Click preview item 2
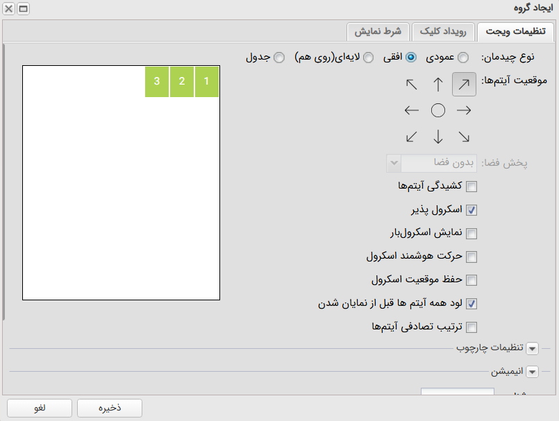 [x=182, y=82]
